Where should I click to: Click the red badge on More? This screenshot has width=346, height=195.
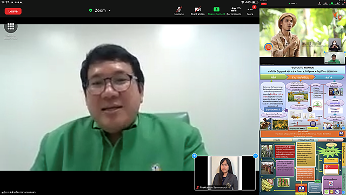pyautogui.click(x=254, y=7)
